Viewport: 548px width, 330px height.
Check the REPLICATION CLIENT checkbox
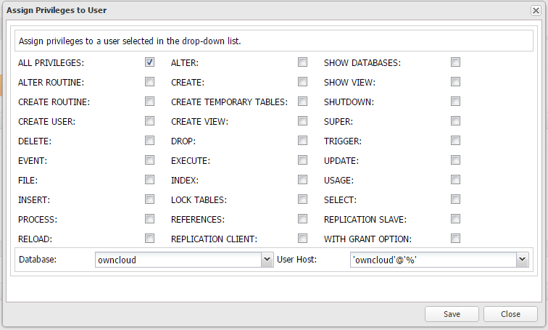tap(303, 239)
